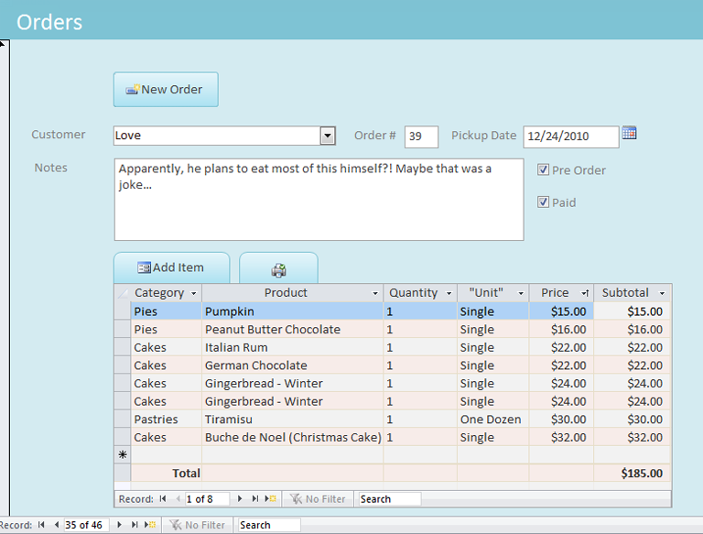Image resolution: width=703 pixels, height=534 pixels.
Task: Go to previous order in main navigator
Action: point(55,525)
